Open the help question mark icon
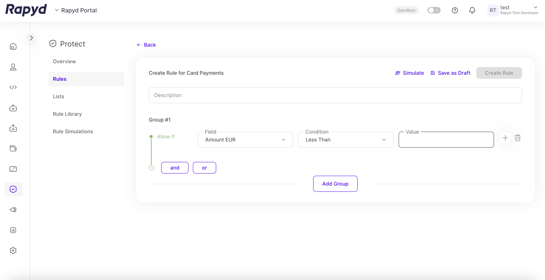The image size is (545, 280). [x=454, y=10]
